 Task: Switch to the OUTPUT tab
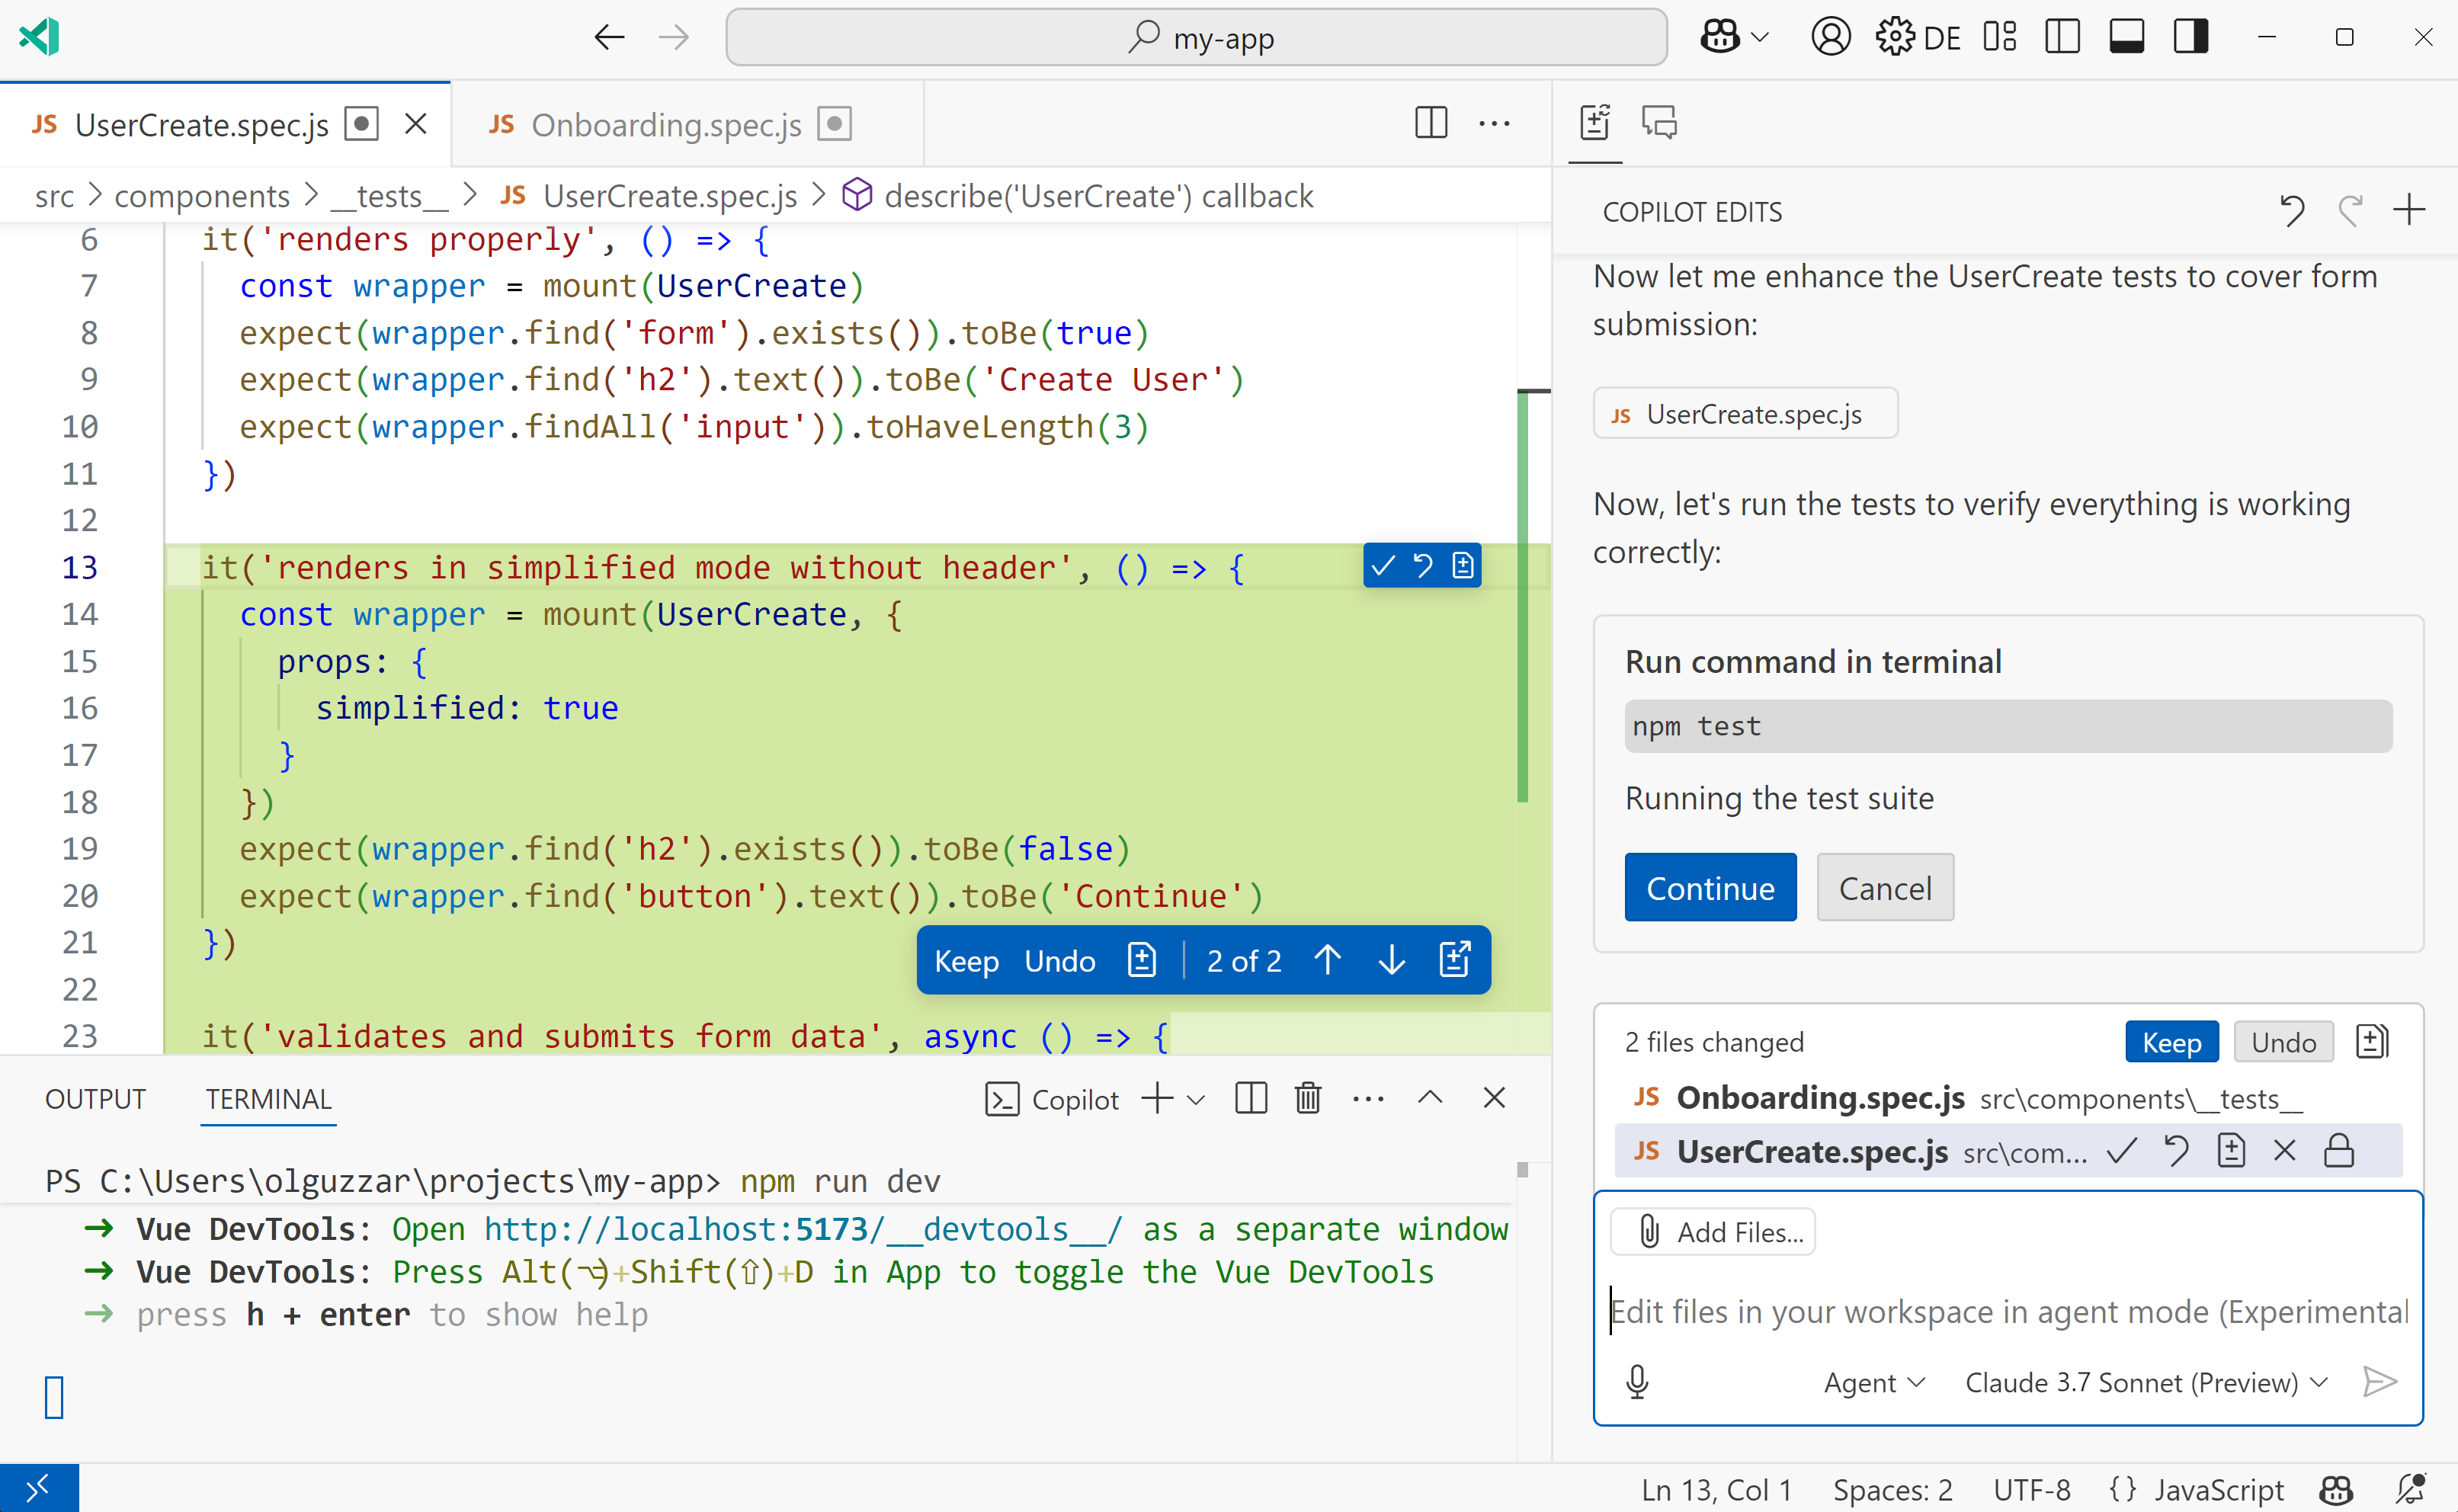click(x=95, y=1097)
